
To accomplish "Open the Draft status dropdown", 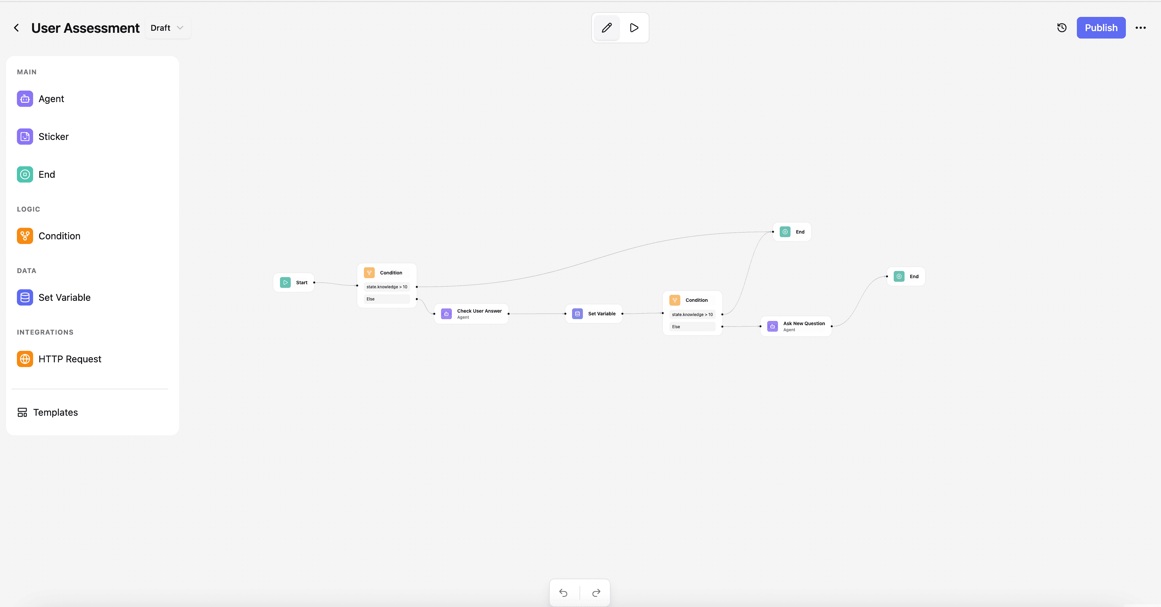I will (x=167, y=27).
